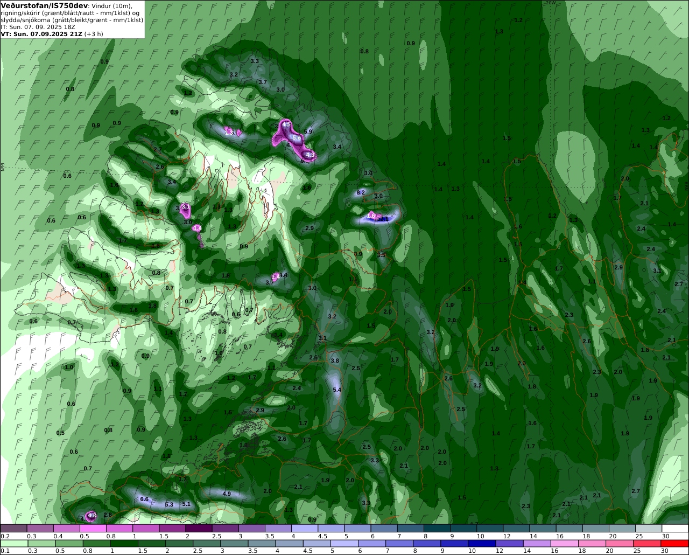Viewport: 689px width, 555px height.
Task: Click the 5.9 precipitation value on the map
Action: tap(308, 131)
